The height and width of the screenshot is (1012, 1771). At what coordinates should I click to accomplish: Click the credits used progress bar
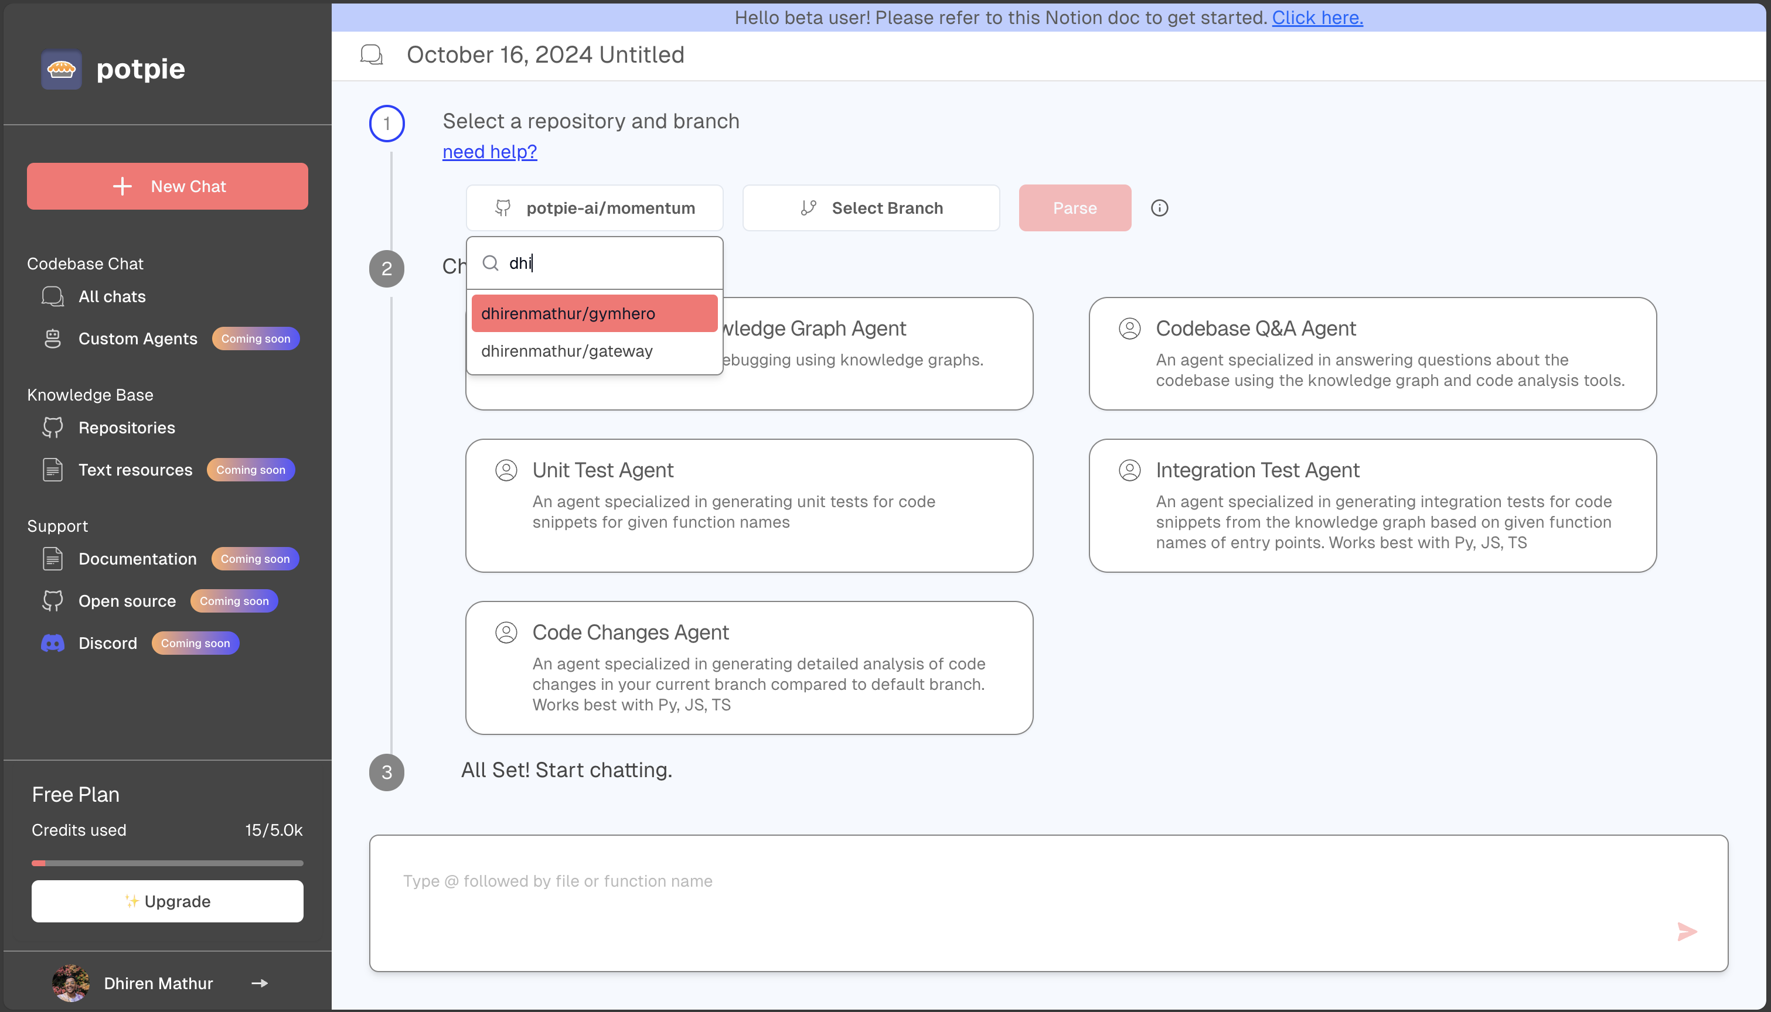pyautogui.click(x=167, y=863)
